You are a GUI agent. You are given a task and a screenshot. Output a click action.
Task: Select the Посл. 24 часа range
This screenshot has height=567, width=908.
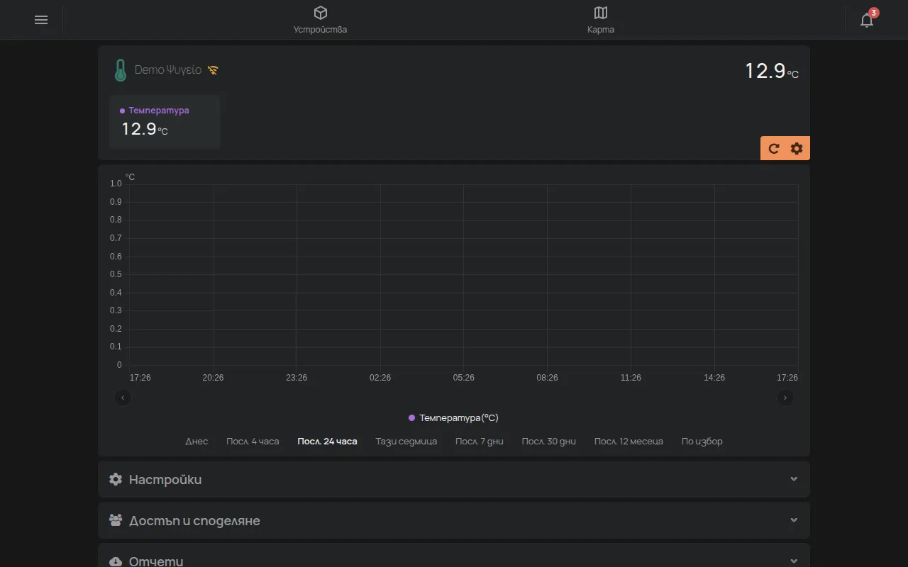[x=327, y=441]
